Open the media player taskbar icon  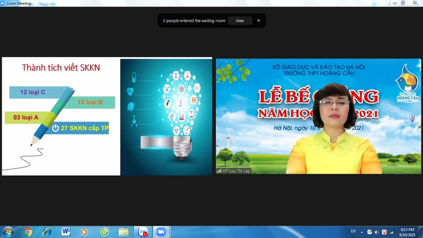pos(85,232)
